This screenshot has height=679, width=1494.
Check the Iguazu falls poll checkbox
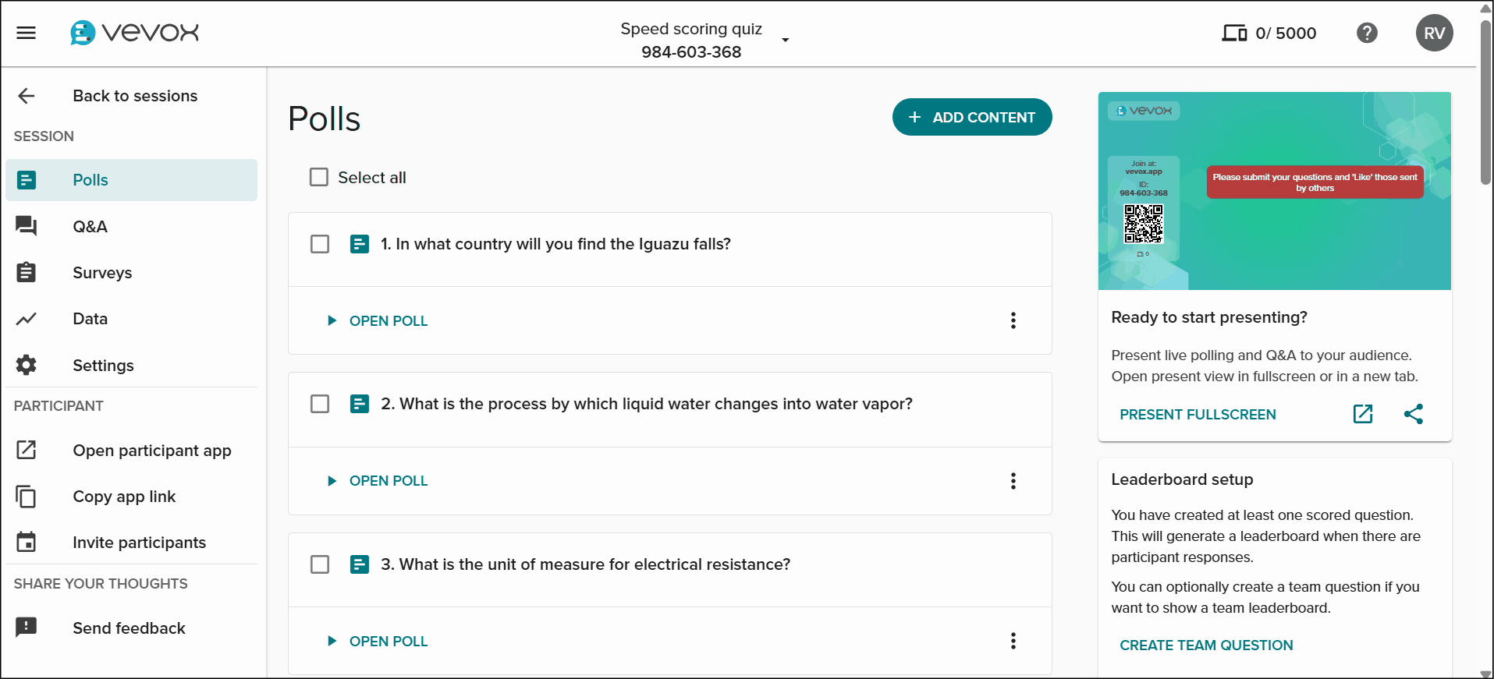click(319, 244)
